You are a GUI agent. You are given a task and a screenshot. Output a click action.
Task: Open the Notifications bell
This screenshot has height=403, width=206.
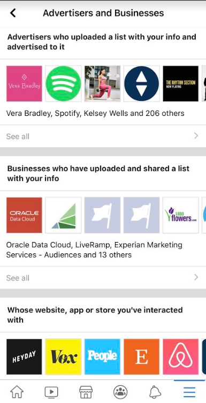click(155, 392)
